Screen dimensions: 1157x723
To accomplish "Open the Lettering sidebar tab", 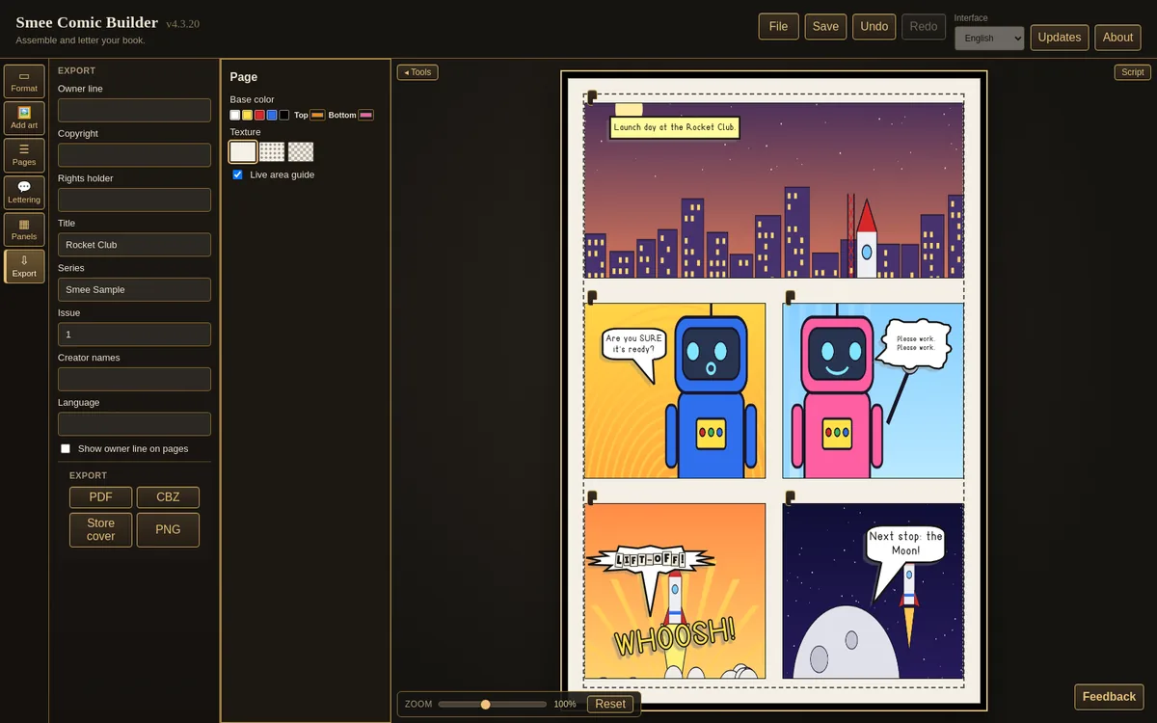I will (x=24, y=192).
